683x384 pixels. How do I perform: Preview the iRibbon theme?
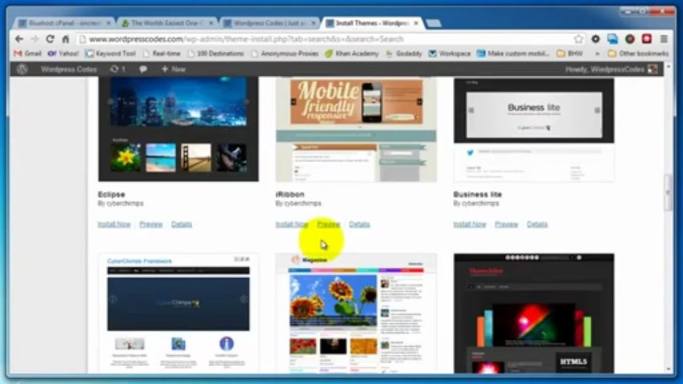[x=328, y=225]
